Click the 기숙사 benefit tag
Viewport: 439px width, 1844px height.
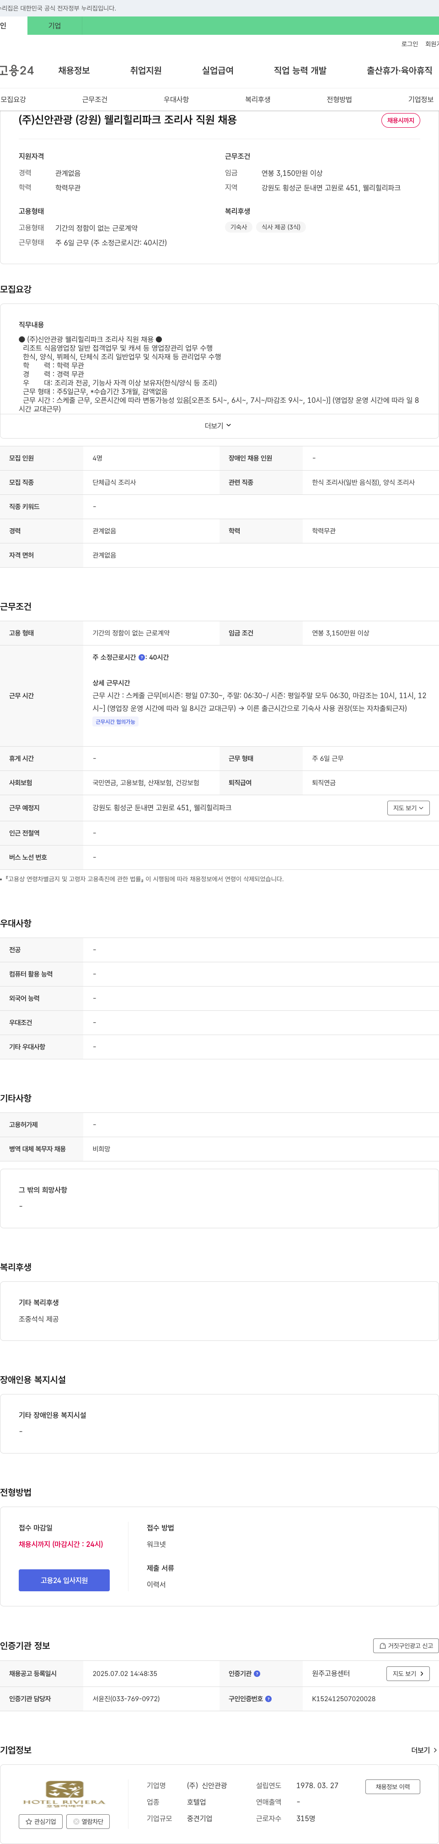(239, 227)
